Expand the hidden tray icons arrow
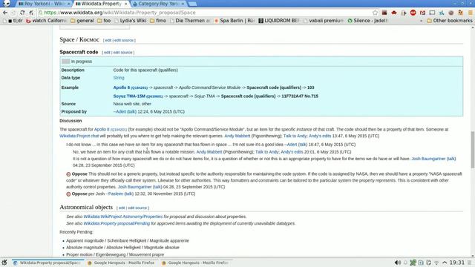This screenshot has height=267, width=475. pos(445,263)
